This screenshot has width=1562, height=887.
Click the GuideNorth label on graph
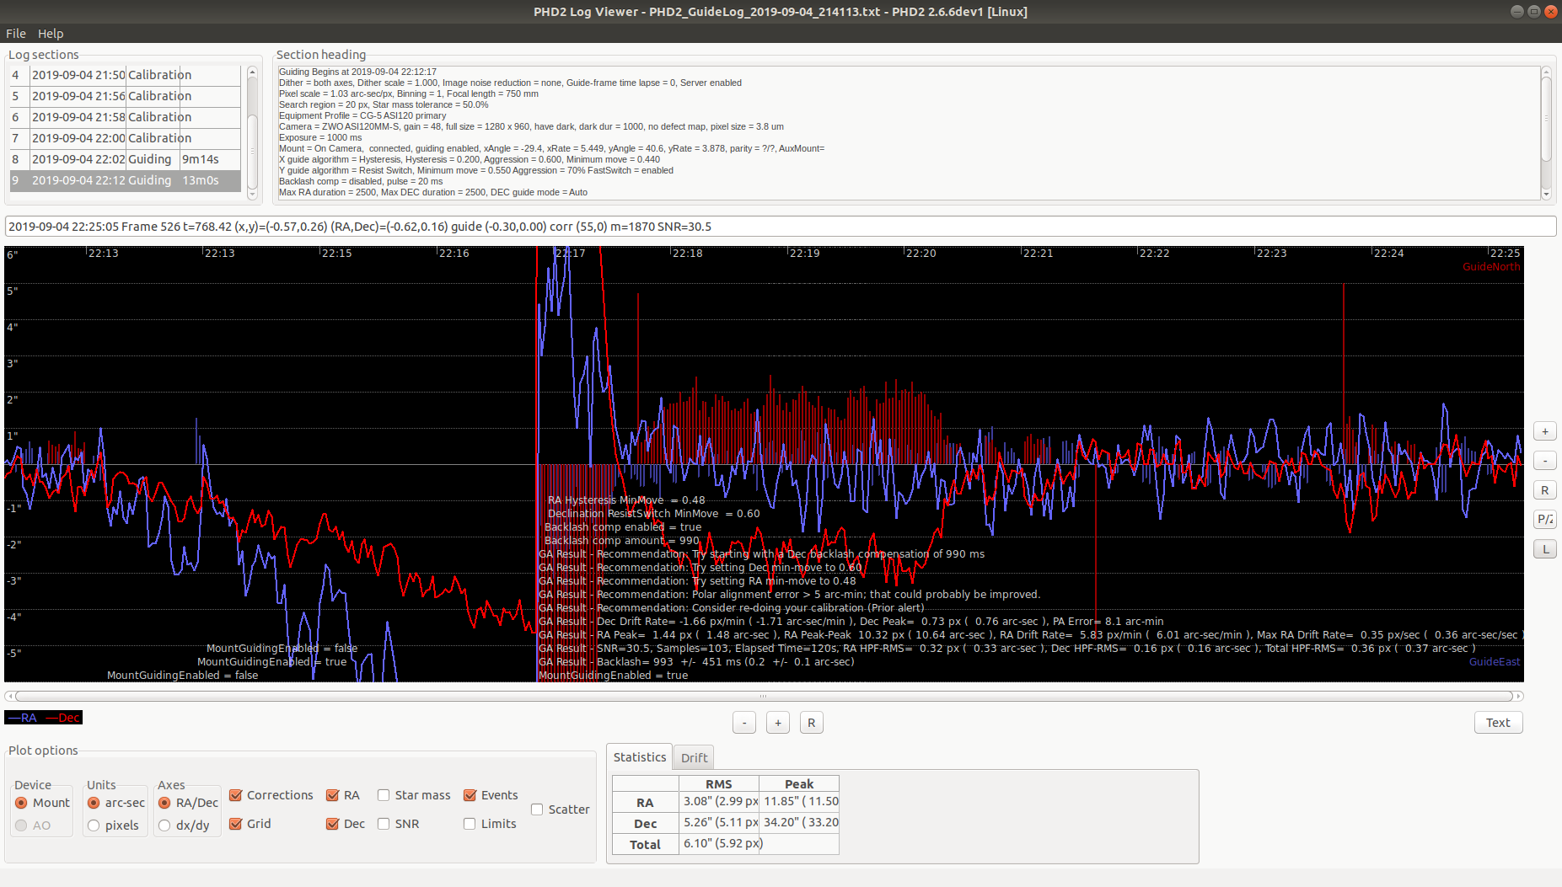coord(1491,267)
